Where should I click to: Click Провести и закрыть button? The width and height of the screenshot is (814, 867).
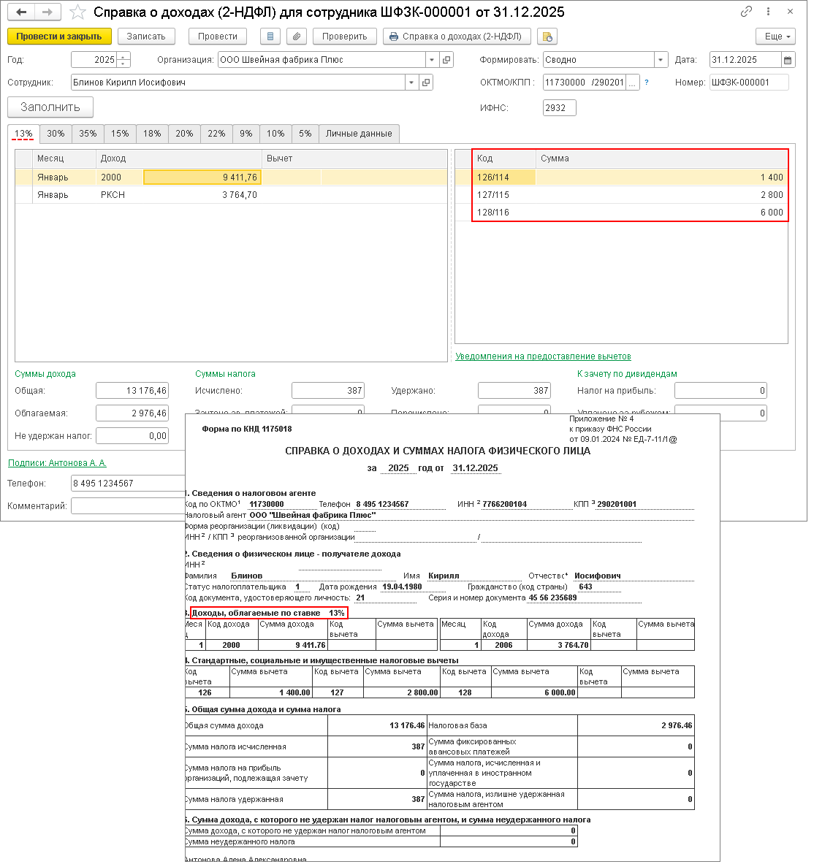point(59,37)
